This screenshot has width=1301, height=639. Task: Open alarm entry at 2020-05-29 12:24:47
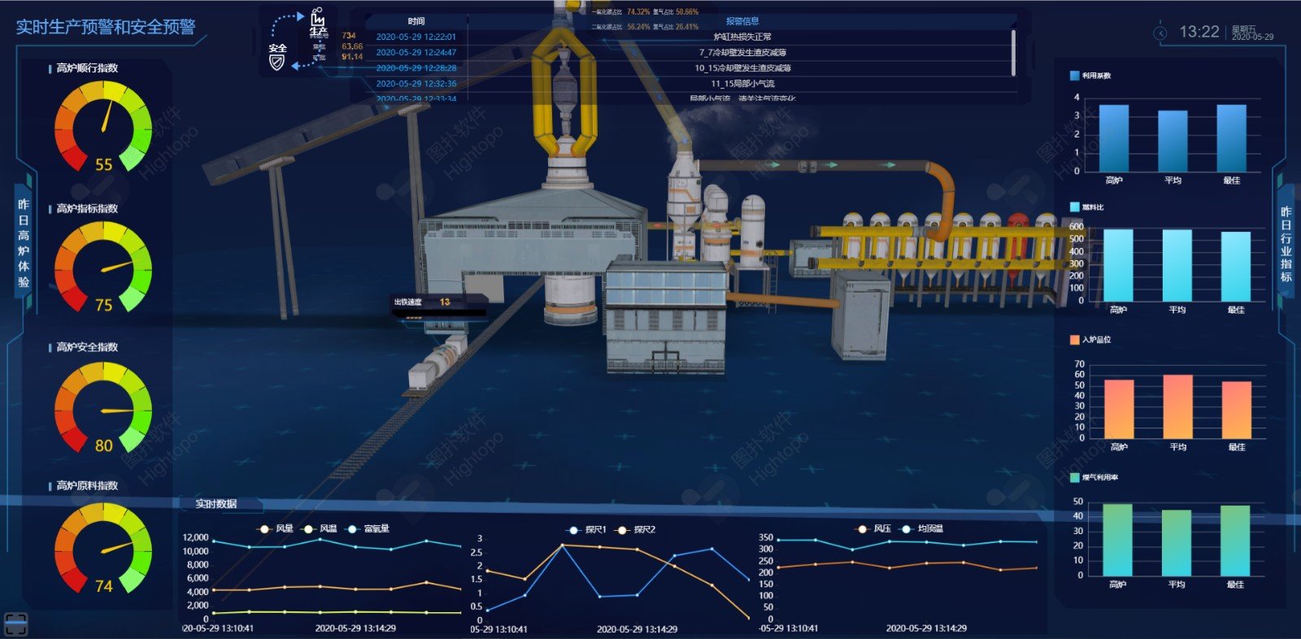pos(416,52)
